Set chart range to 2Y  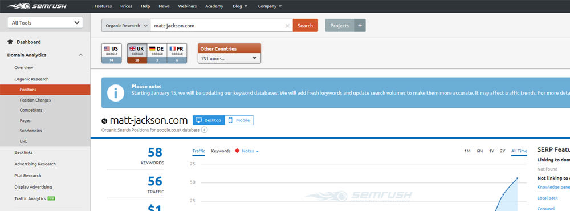tap(502, 151)
